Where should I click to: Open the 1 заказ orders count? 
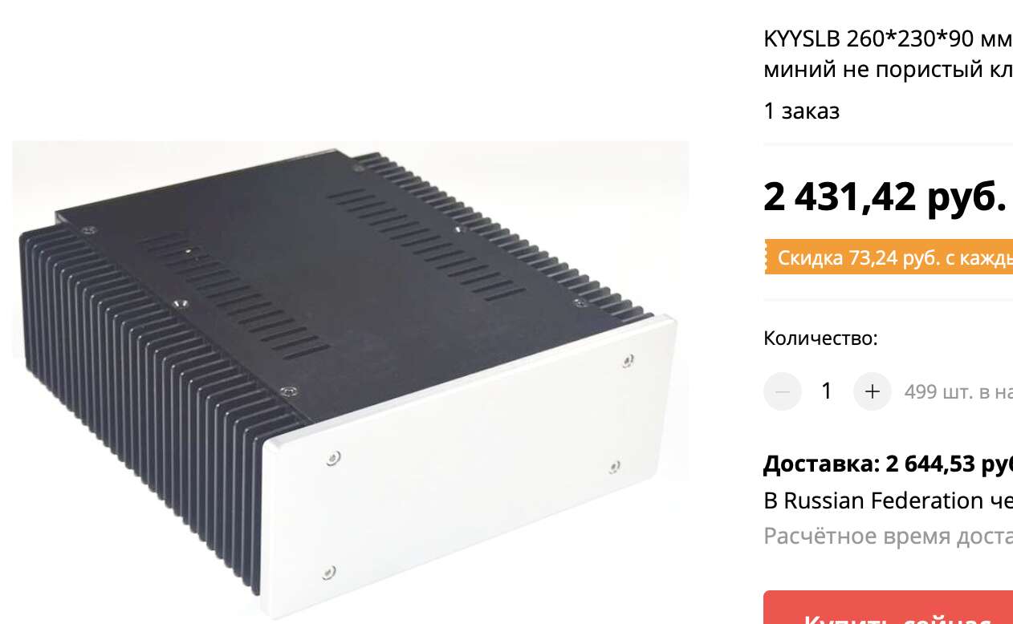click(x=801, y=111)
